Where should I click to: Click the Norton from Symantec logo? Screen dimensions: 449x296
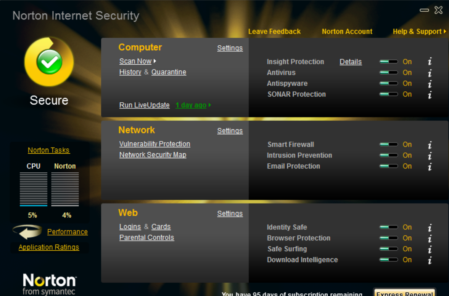click(50, 284)
